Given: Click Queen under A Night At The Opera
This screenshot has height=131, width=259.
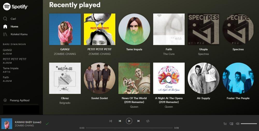Looking at the screenshot, I should tap(169, 107).
